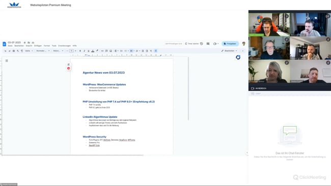Undo the last edit in Docs
The height and width of the screenshot is (186, 331).
click(x=5, y=51)
